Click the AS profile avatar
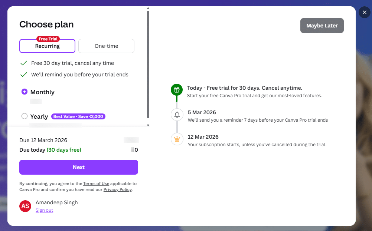Image resolution: width=372 pixels, height=231 pixels. click(x=25, y=206)
